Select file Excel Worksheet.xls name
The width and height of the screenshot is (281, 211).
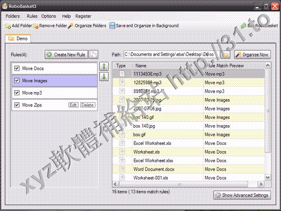pos(152,143)
